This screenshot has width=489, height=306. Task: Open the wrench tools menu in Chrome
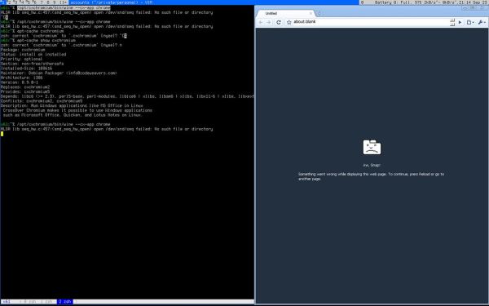pyautogui.click(x=481, y=22)
